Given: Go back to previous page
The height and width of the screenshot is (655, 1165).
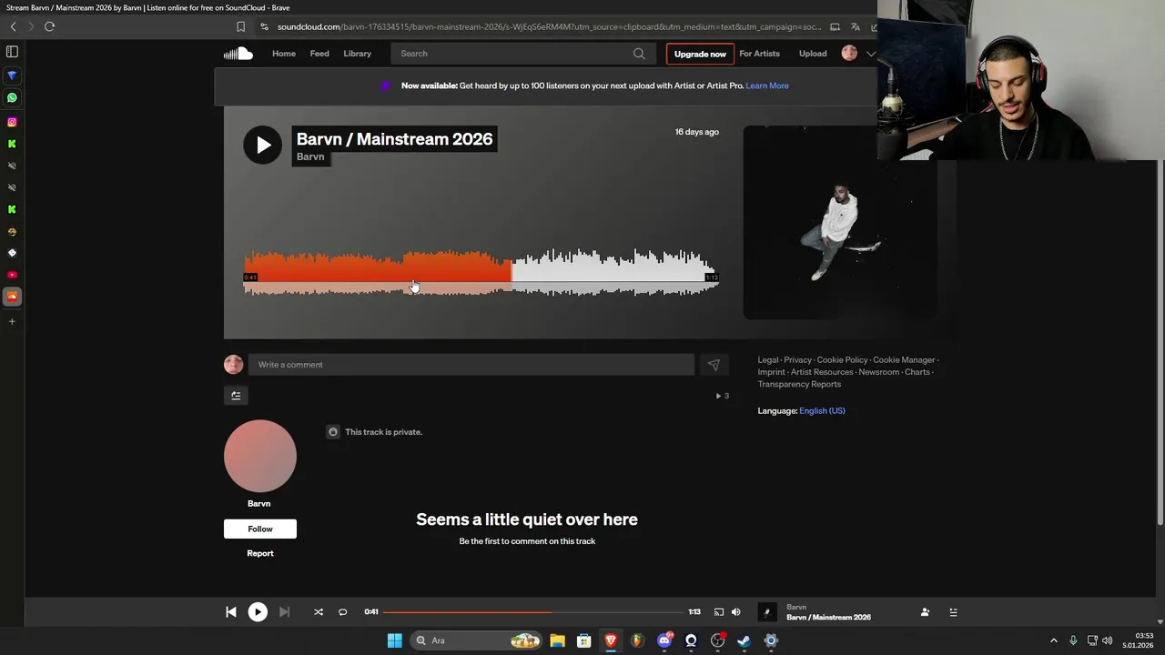Looking at the screenshot, I should [x=13, y=26].
